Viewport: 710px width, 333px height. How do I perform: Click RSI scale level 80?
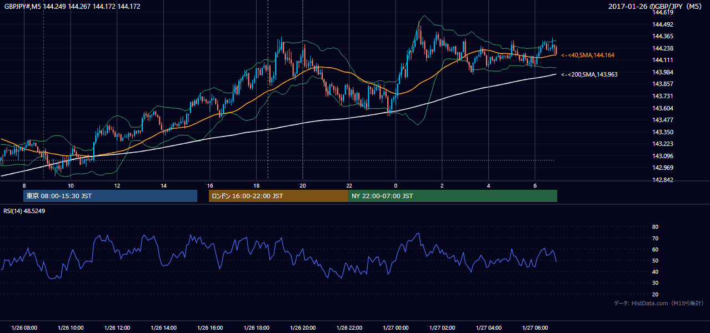pyautogui.click(x=655, y=227)
